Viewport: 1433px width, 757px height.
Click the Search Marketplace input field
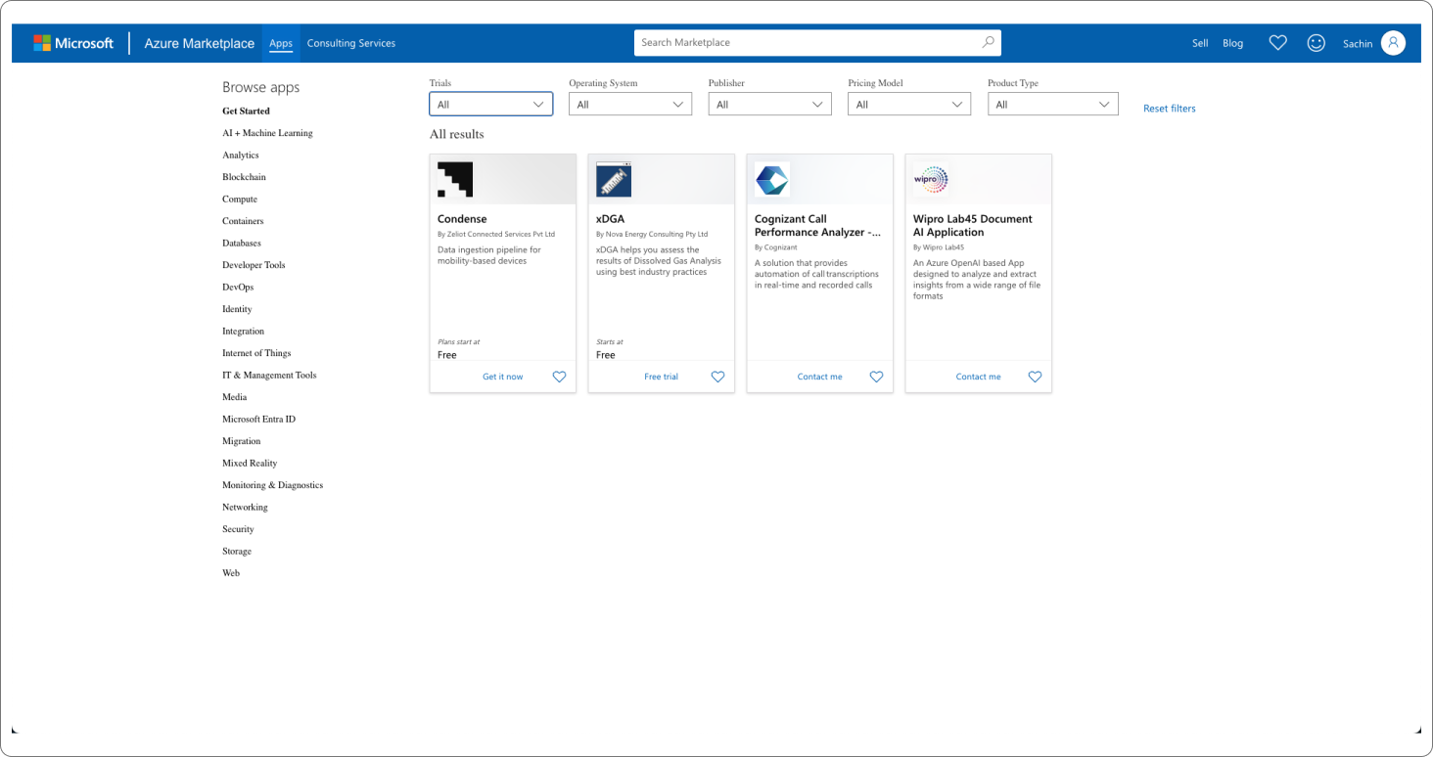[817, 42]
